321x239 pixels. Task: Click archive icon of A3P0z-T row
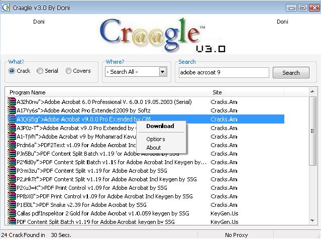(x=12, y=128)
